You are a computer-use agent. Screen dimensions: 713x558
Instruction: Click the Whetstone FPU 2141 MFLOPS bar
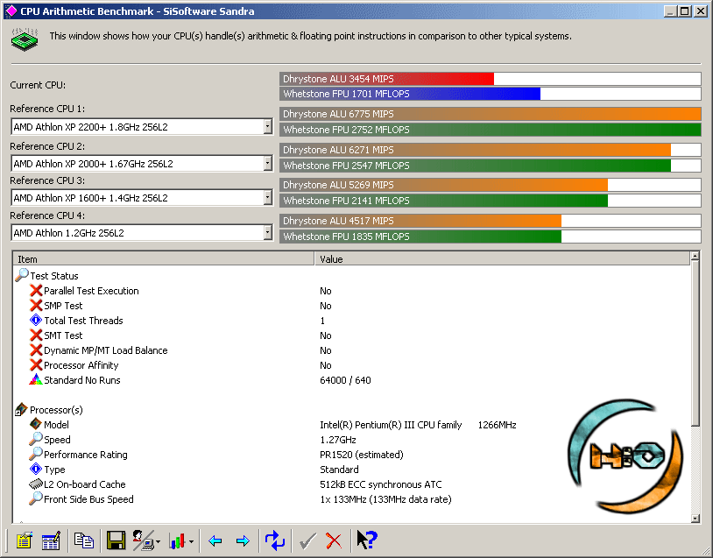click(491, 201)
